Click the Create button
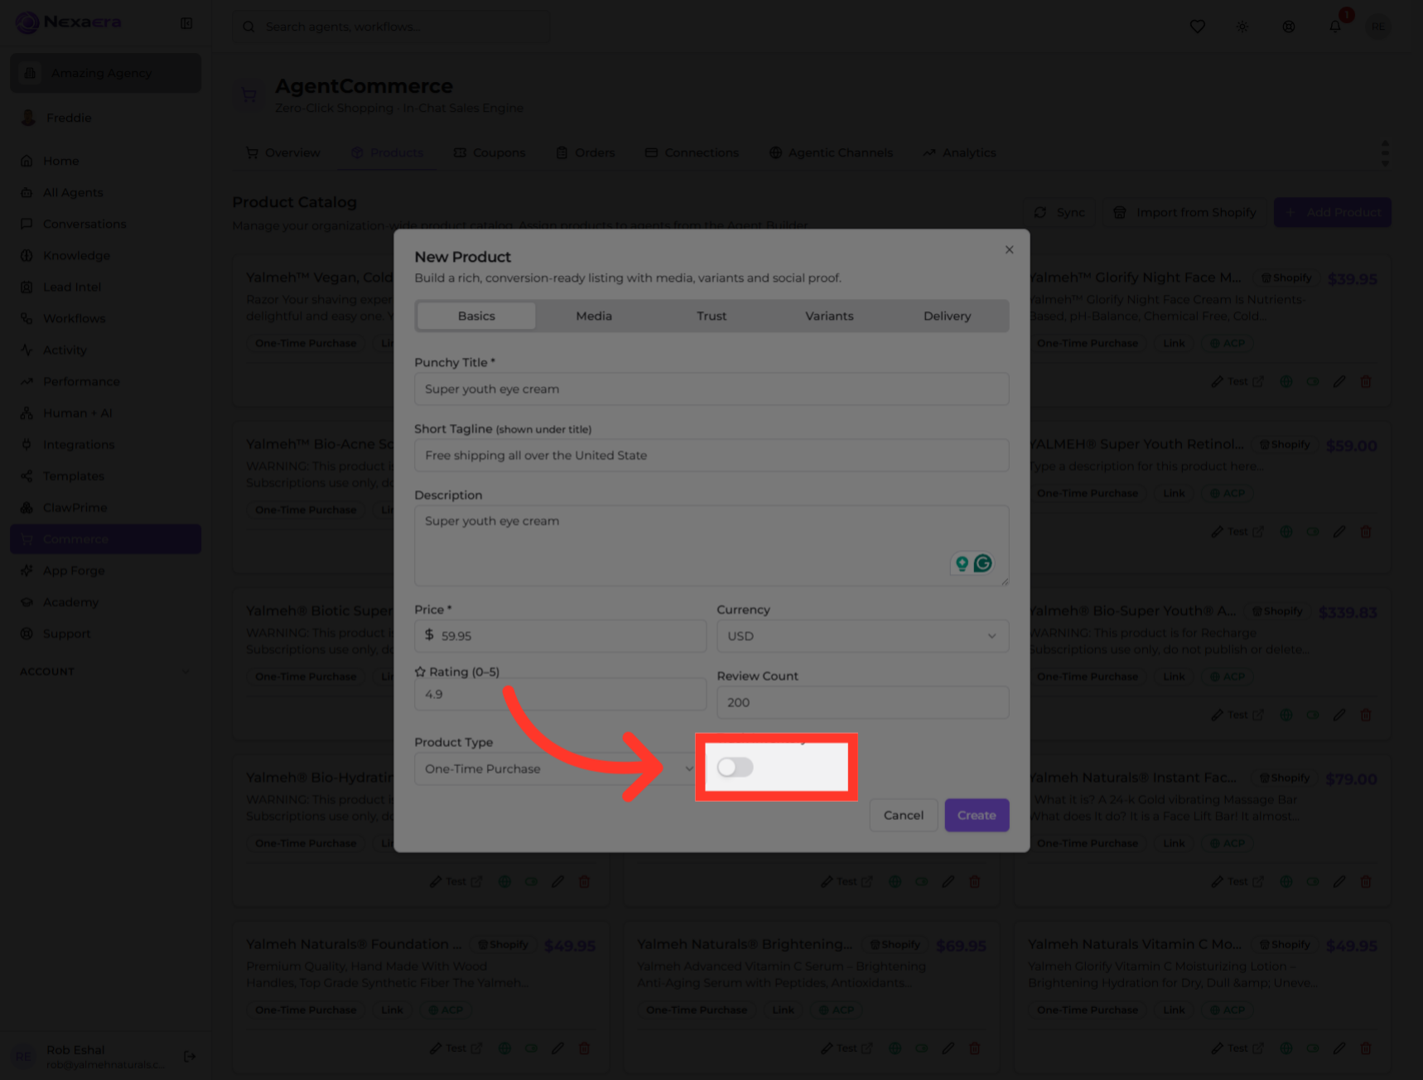Screen dimensions: 1423x1080 [977, 815]
